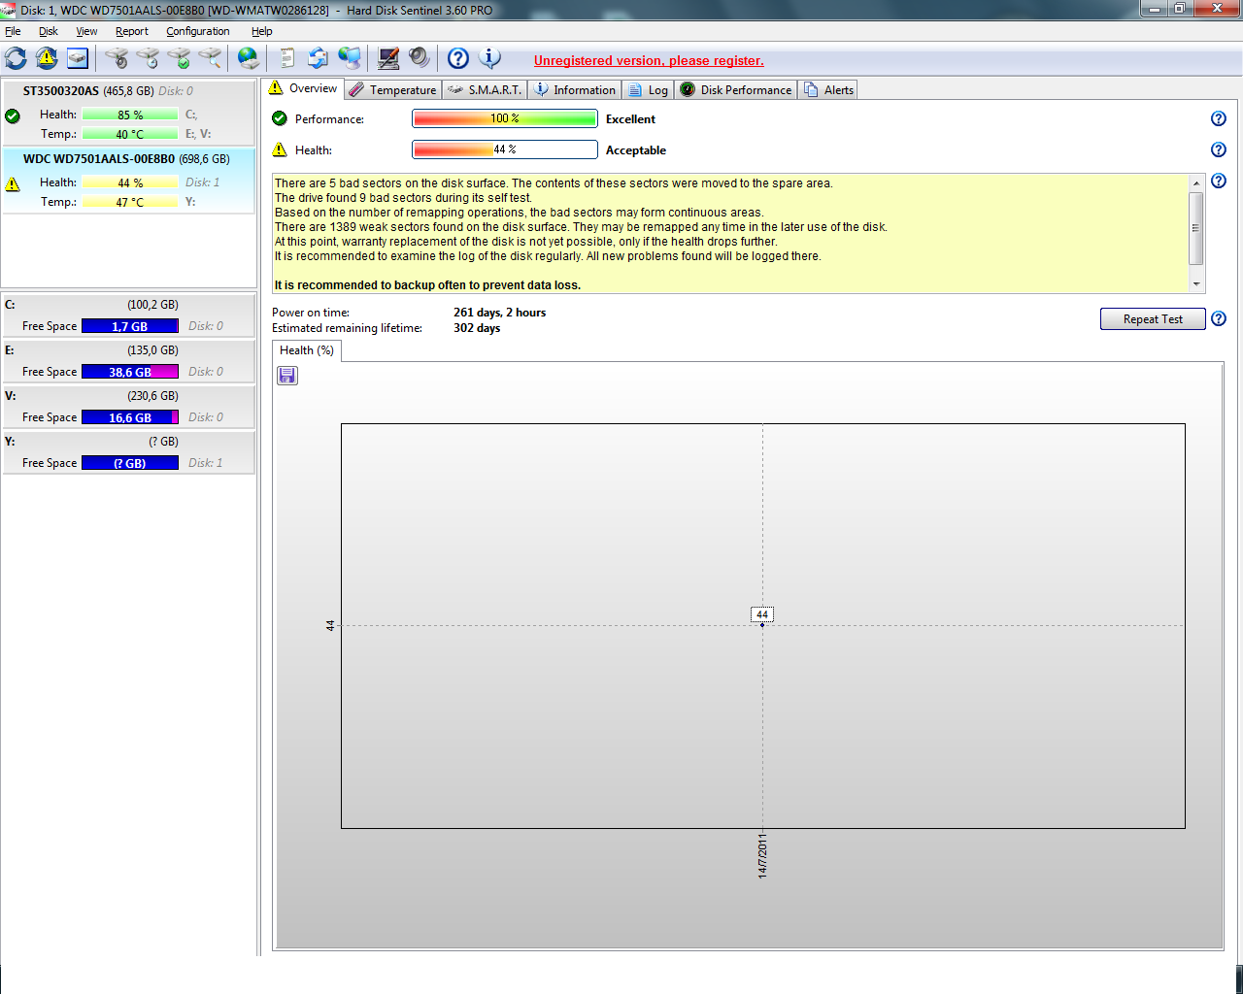The image size is (1243, 994).
Task: Click the disk with magnifier surface test icon
Action: point(210,58)
